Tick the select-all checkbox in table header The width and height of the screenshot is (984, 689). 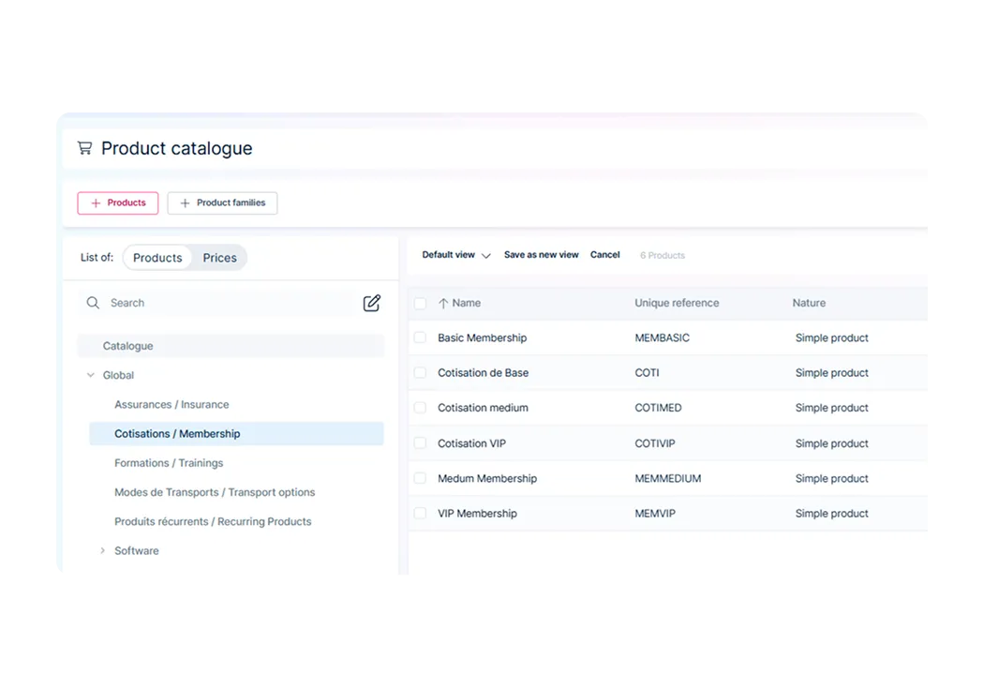420,303
